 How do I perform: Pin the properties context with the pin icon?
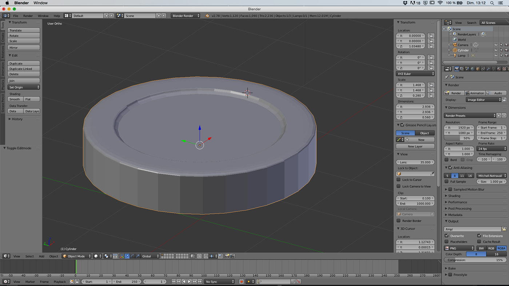pos(446,77)
